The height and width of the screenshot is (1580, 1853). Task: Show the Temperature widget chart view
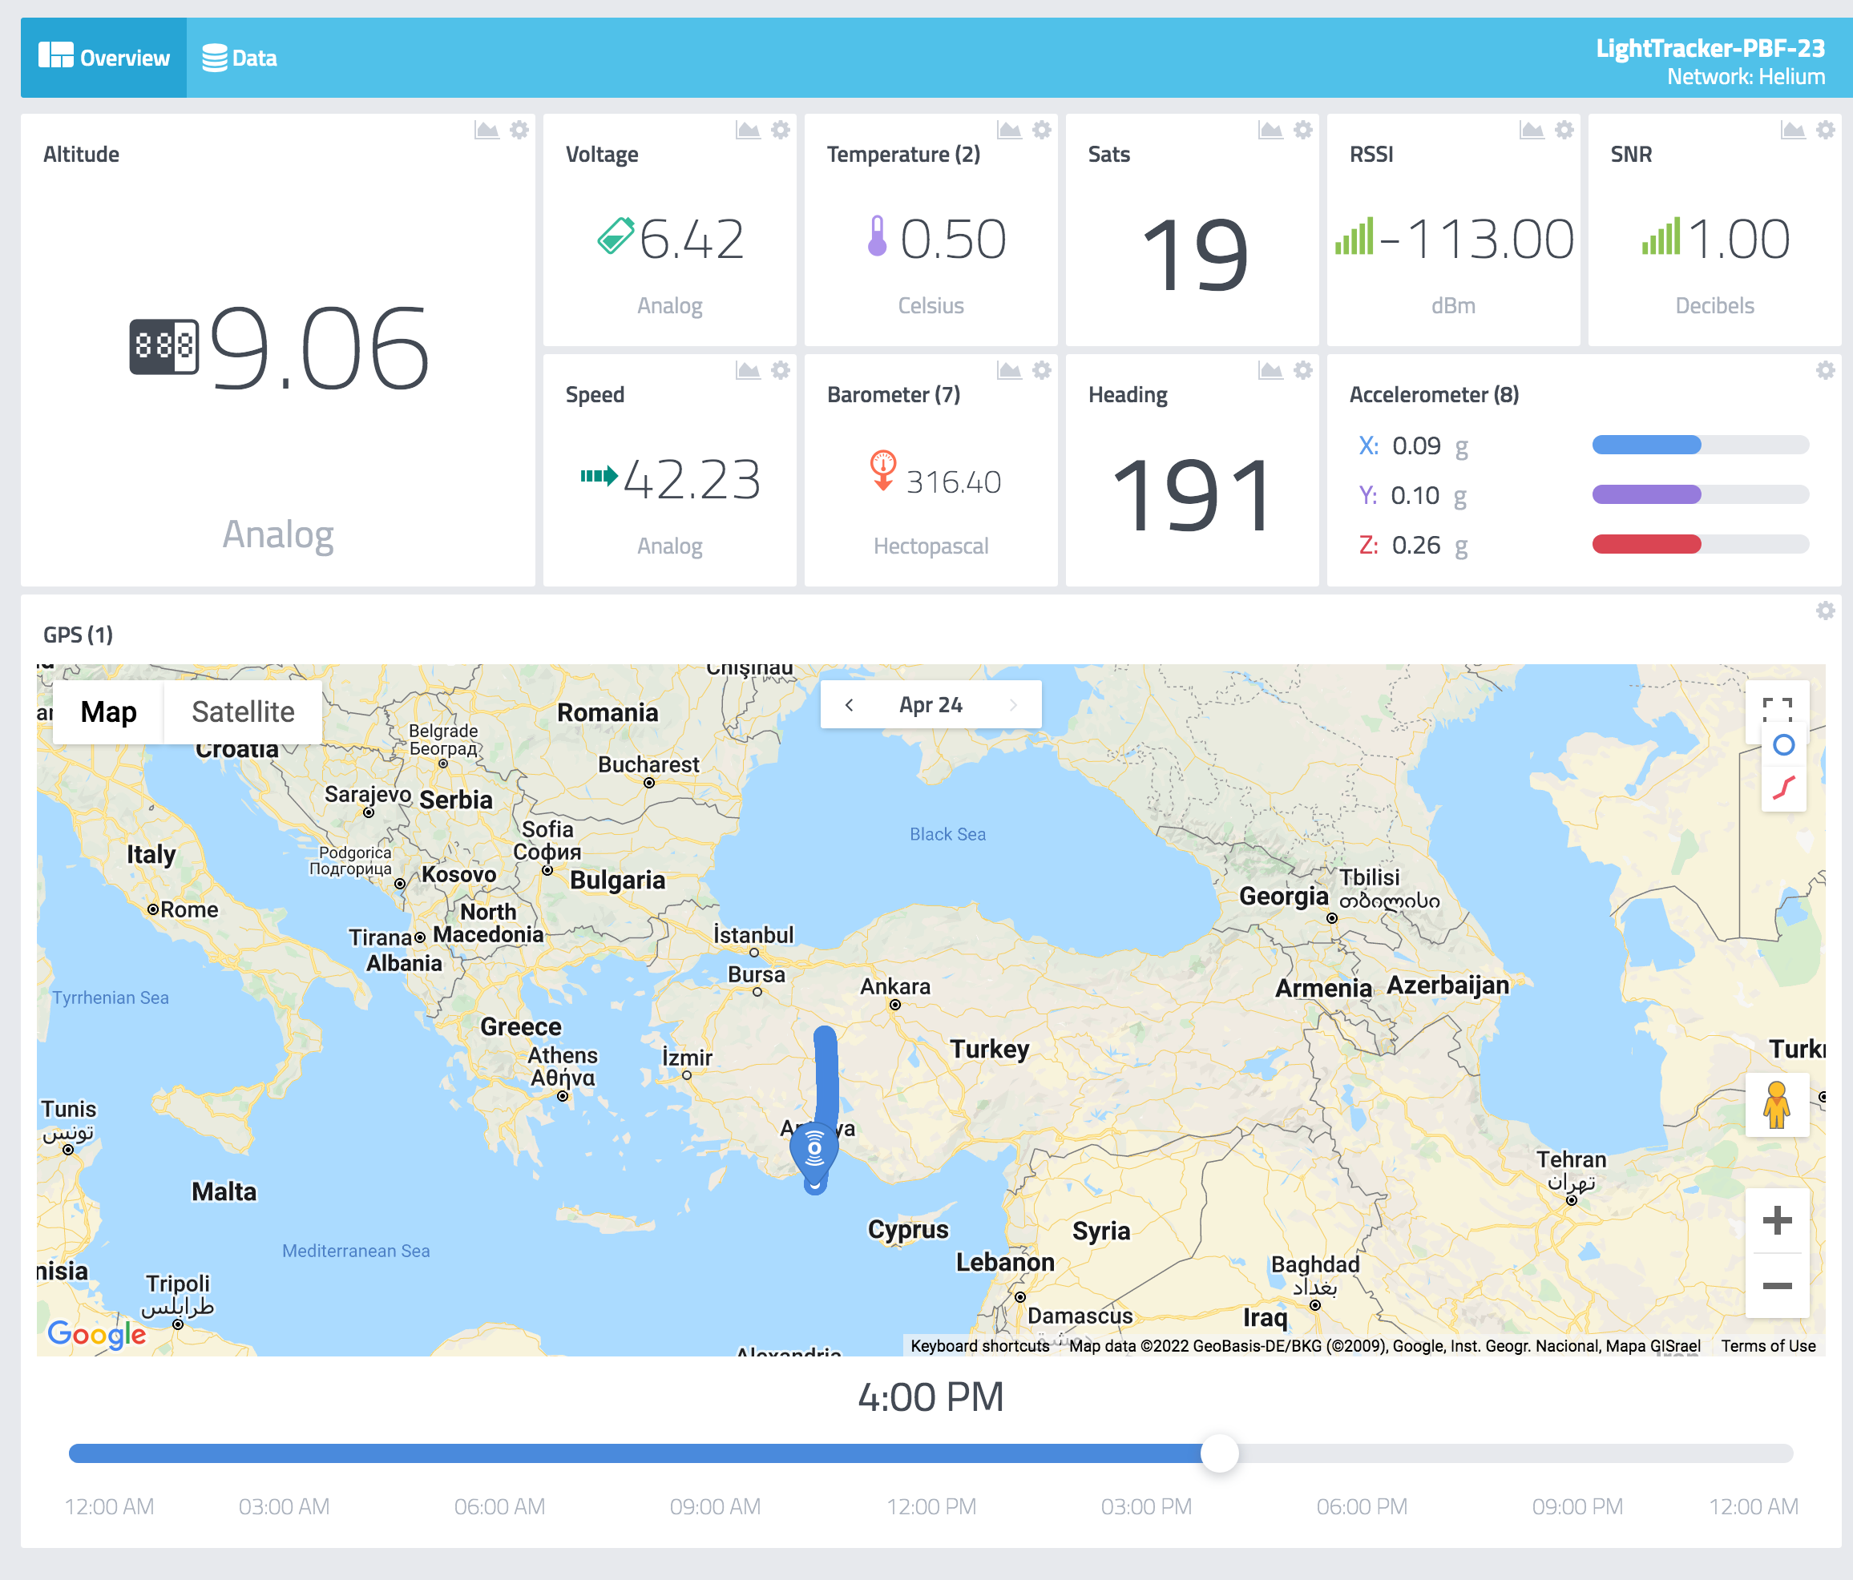1009,131
